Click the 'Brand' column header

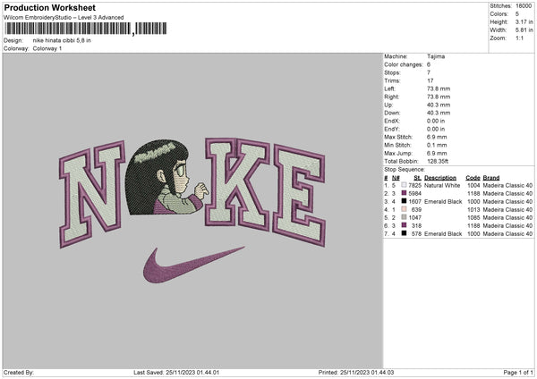[x=491, y=178]
